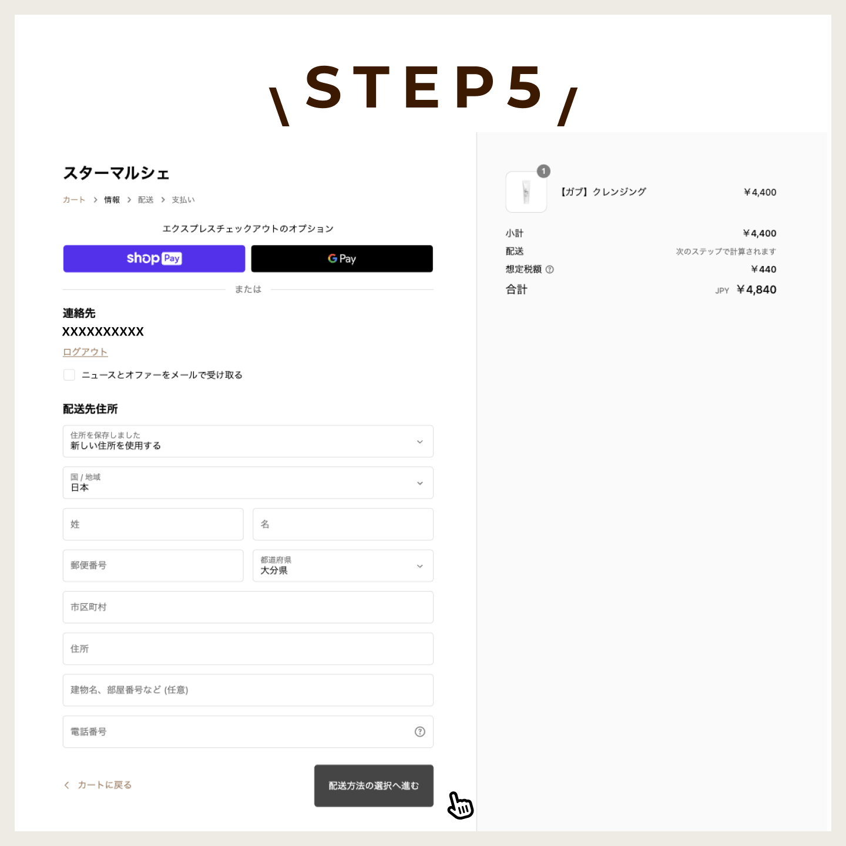Select the 配送 breadcrumb step
Image resolution: width=846 pixels, height=846 pixels.
(146, 200)
